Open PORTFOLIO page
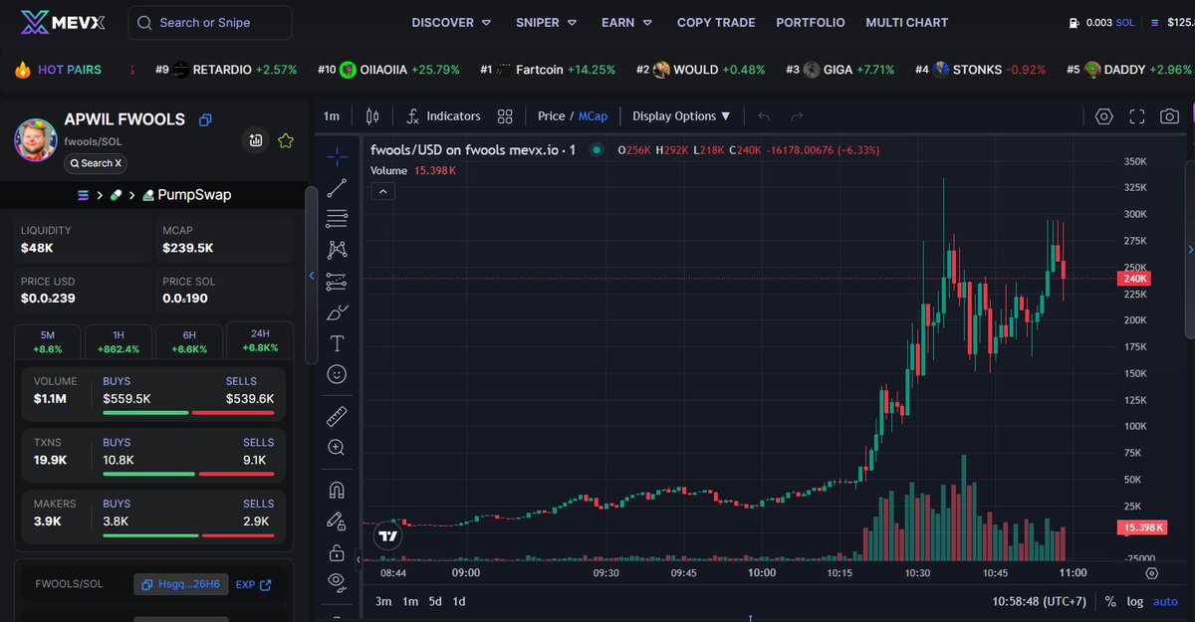 click(811, 22)
